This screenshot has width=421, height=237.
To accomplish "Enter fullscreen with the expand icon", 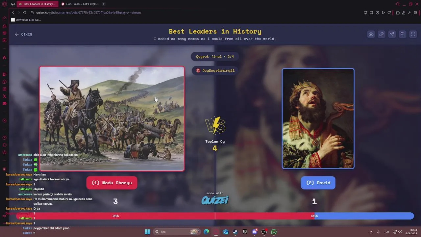I will pos(413,34).
